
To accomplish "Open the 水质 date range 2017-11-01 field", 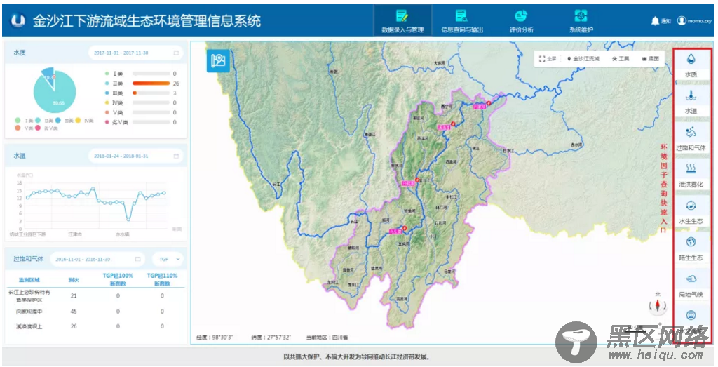I will coord(136,53).
